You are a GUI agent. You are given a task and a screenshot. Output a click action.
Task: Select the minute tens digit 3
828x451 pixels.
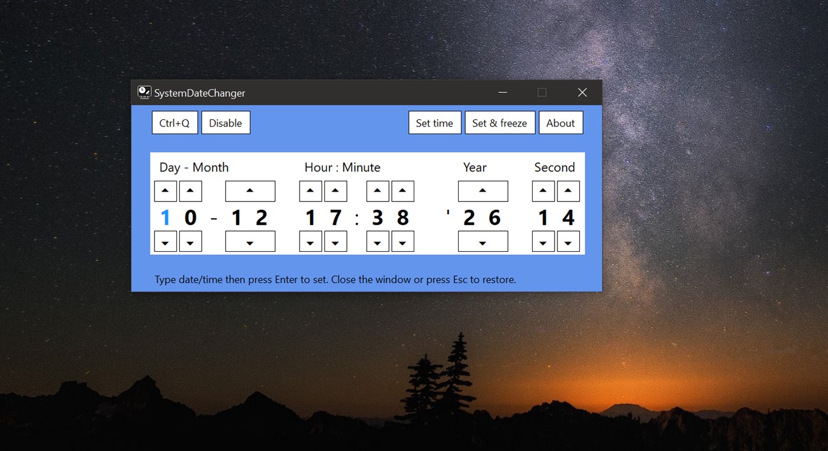click(378, 218)
